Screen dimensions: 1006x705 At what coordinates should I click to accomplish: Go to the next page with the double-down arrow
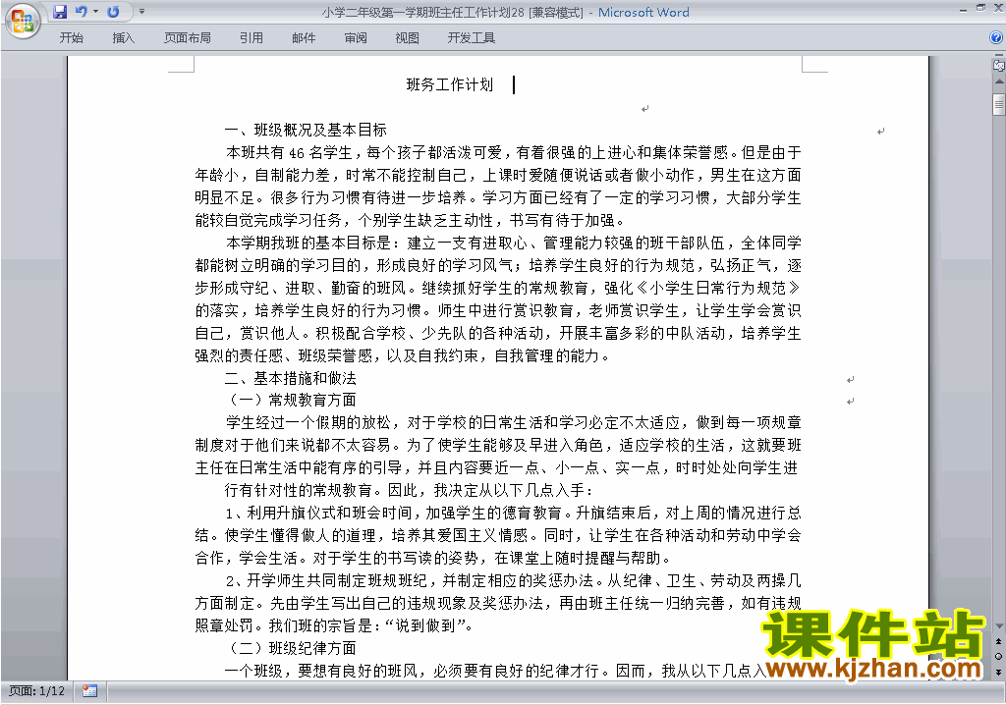(x=998, y=672)
